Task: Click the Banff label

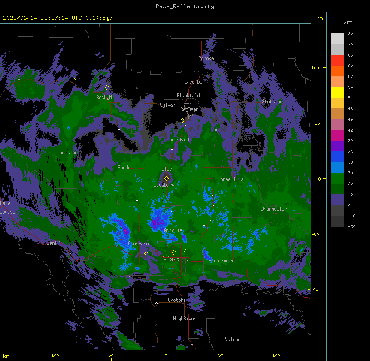Action: coord(53,243)
